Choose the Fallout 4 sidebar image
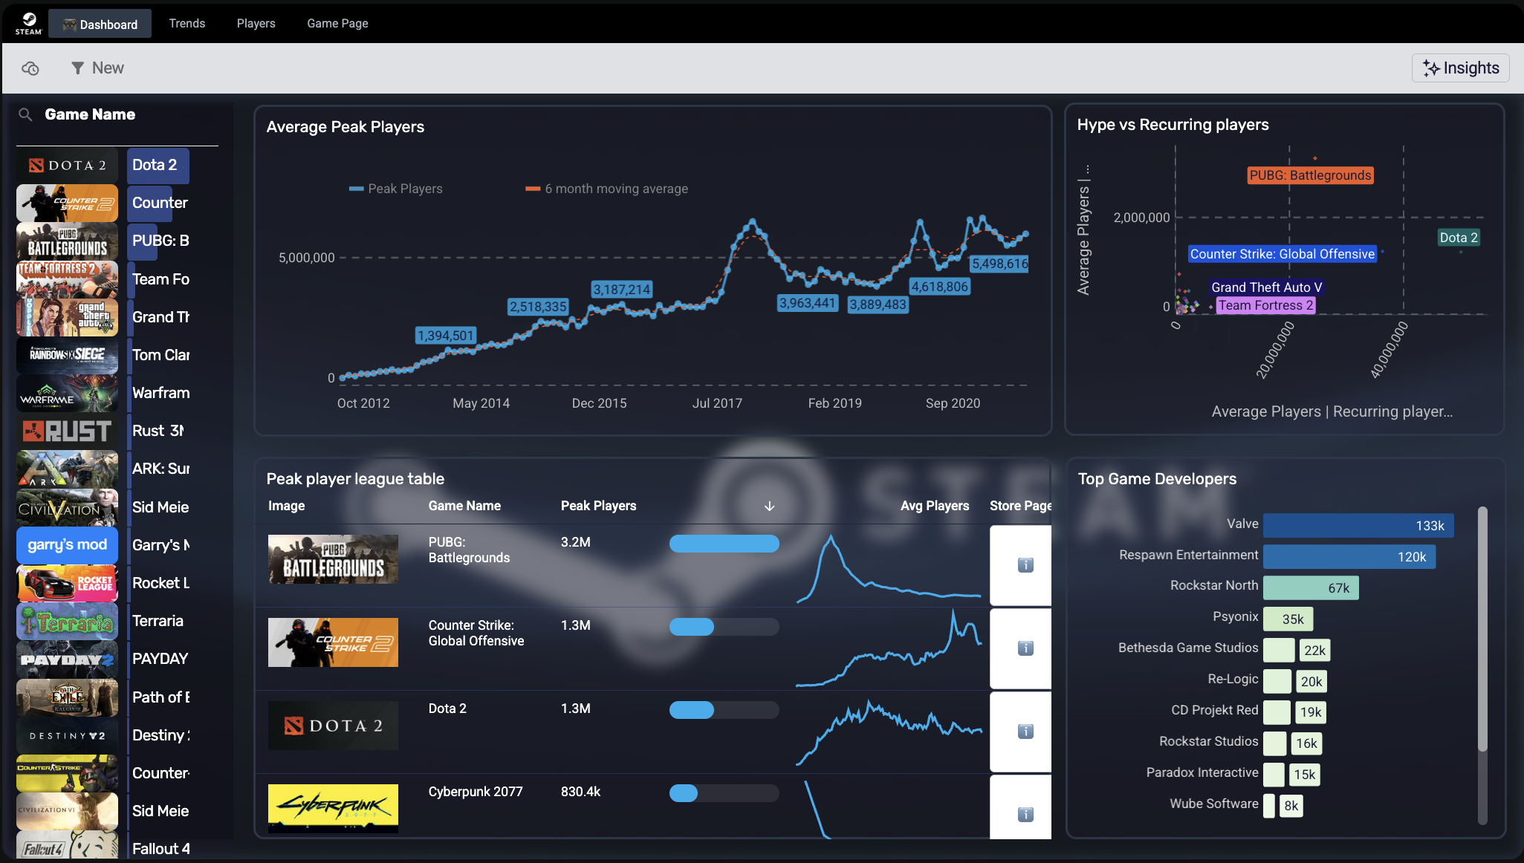Viewport: 1524px width, 863px height. click(67, 845)
